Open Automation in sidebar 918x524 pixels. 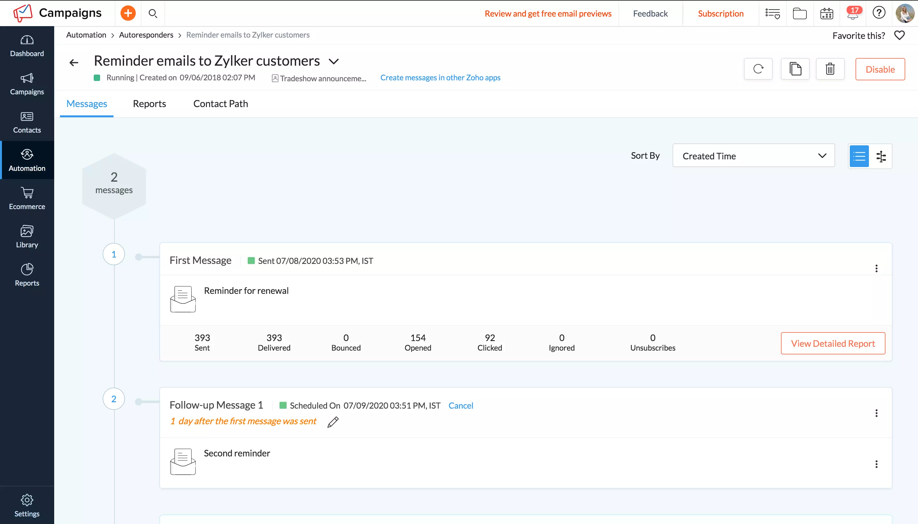[27, 160]
